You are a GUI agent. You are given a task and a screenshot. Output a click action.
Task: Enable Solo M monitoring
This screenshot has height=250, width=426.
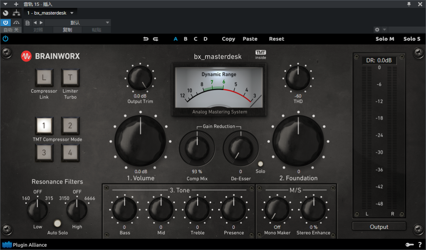coord(385,39)
